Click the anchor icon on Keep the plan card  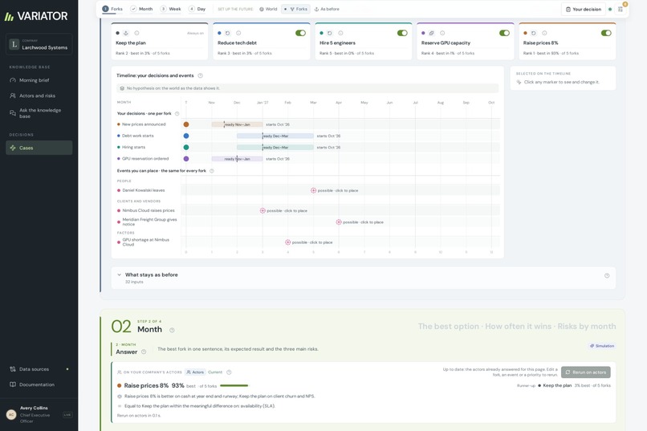point(126,33)
